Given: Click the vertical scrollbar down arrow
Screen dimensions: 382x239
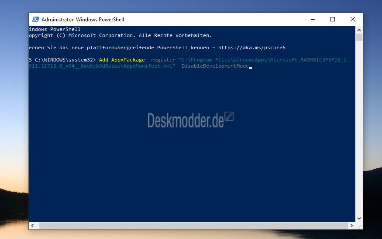Looking at the screenshot, I should click(x=359, y=219).
